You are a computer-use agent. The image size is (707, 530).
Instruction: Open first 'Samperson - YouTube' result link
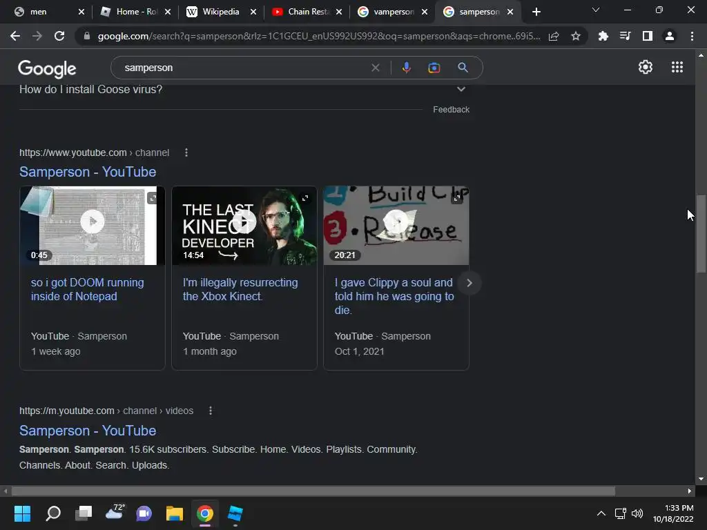88,172
